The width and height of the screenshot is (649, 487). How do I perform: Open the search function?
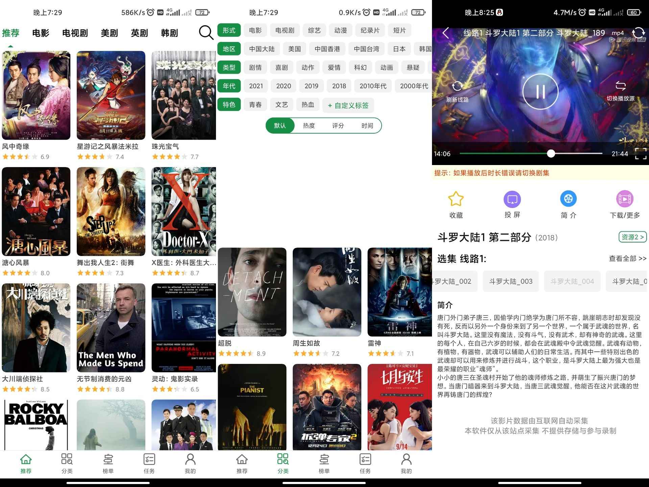click(x=205, y=32)
